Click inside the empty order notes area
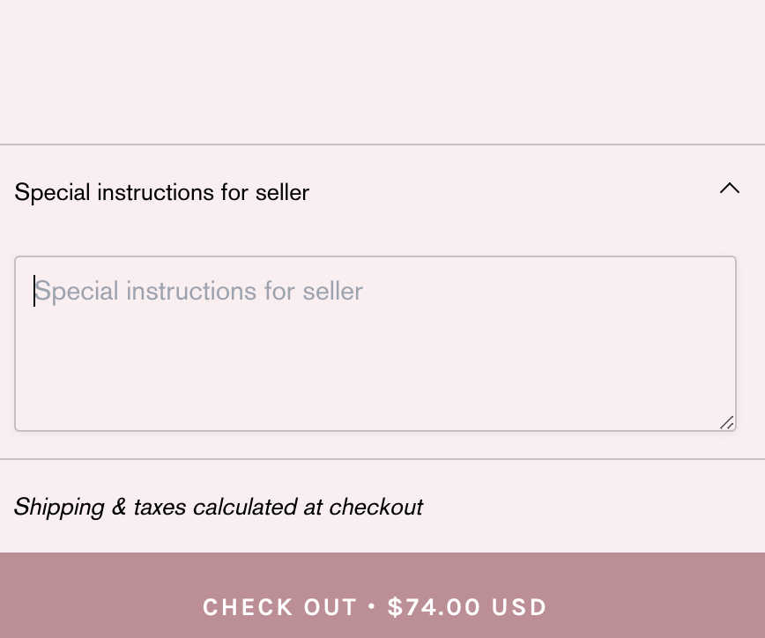This screenshot has width=765, height=638. (x=375, y=361)
